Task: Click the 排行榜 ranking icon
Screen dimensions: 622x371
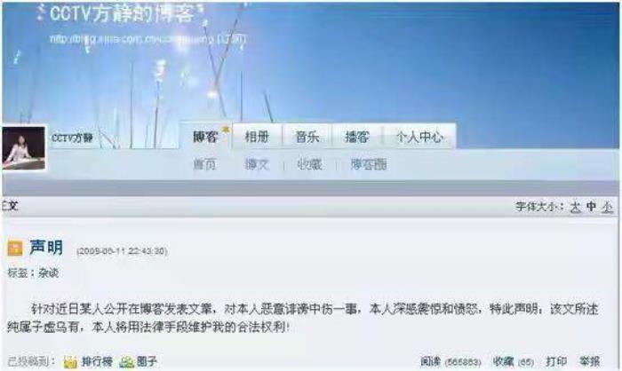Action: [70, 361]
